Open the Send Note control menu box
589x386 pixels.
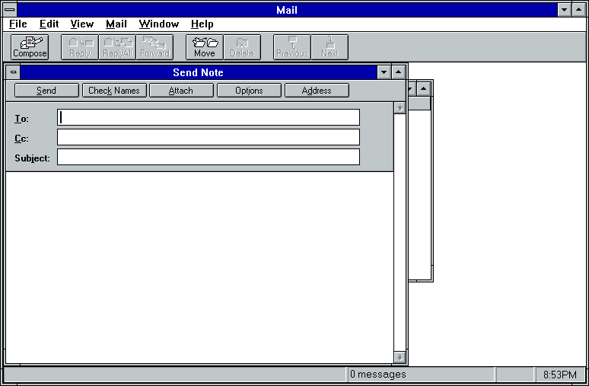[13, 72]
